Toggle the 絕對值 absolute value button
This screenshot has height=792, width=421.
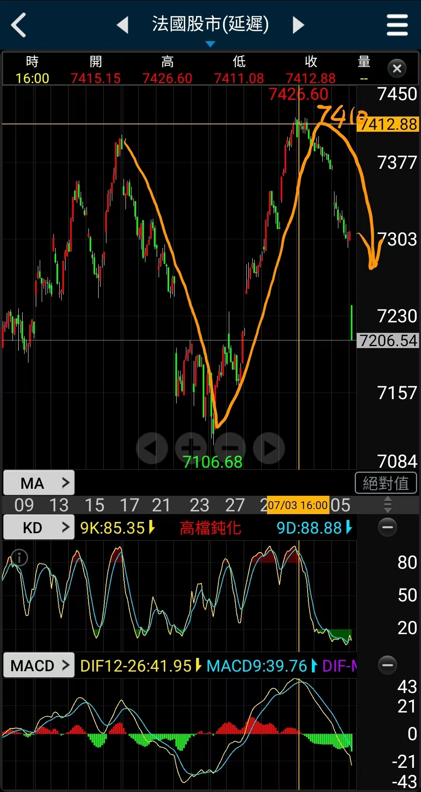click(x=386, y=483)
